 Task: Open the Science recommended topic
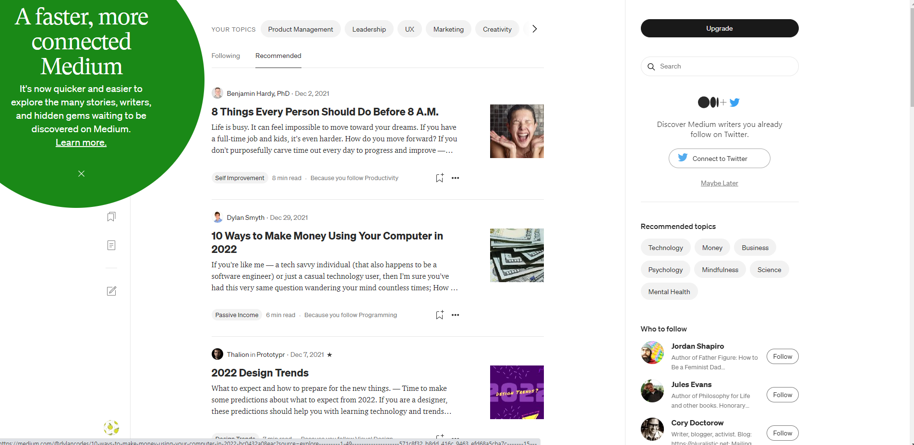coord(770,269)
